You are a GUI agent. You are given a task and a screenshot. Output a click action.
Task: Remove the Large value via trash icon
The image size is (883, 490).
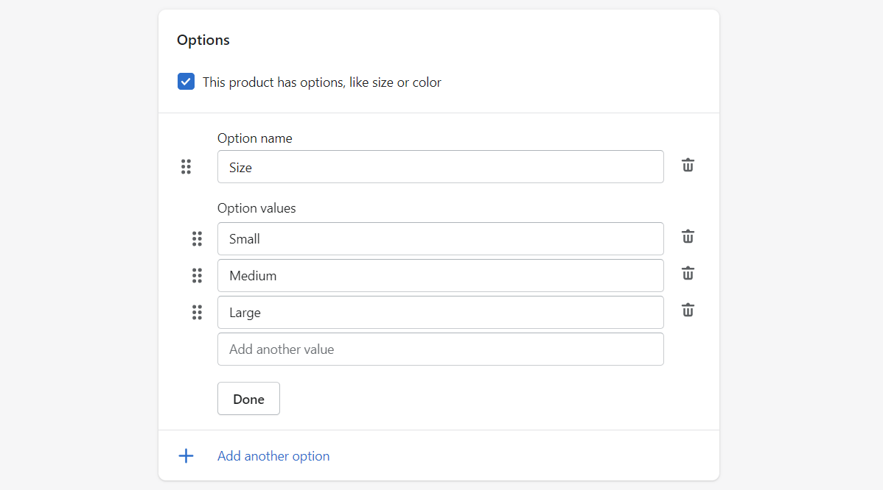pos(688,310)
